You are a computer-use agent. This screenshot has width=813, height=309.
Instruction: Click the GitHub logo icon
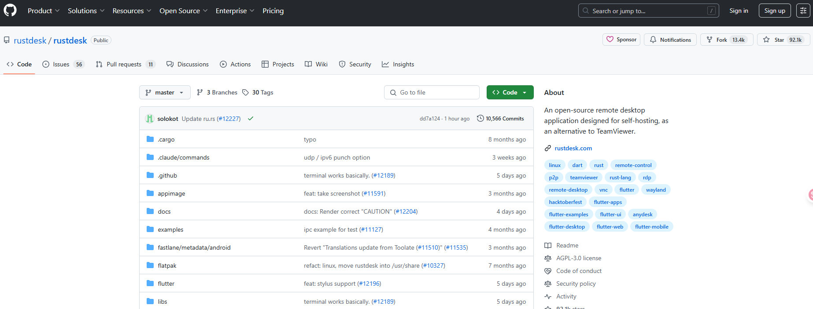(x=10, y=11)
